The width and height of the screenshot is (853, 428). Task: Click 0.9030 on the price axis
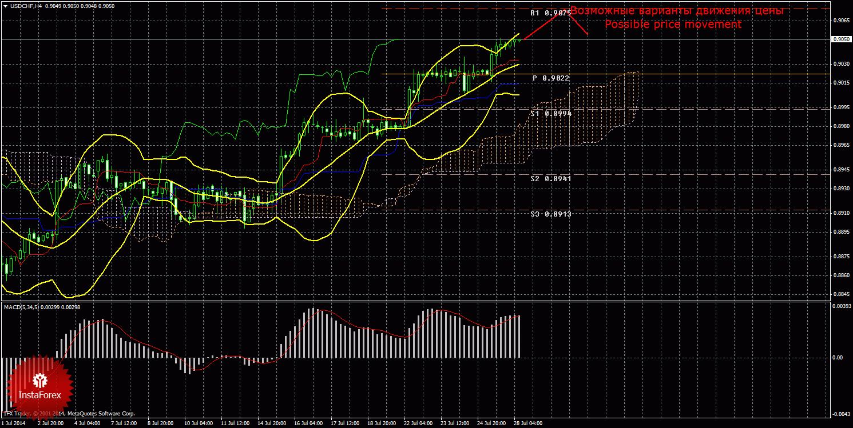(841, 64)
